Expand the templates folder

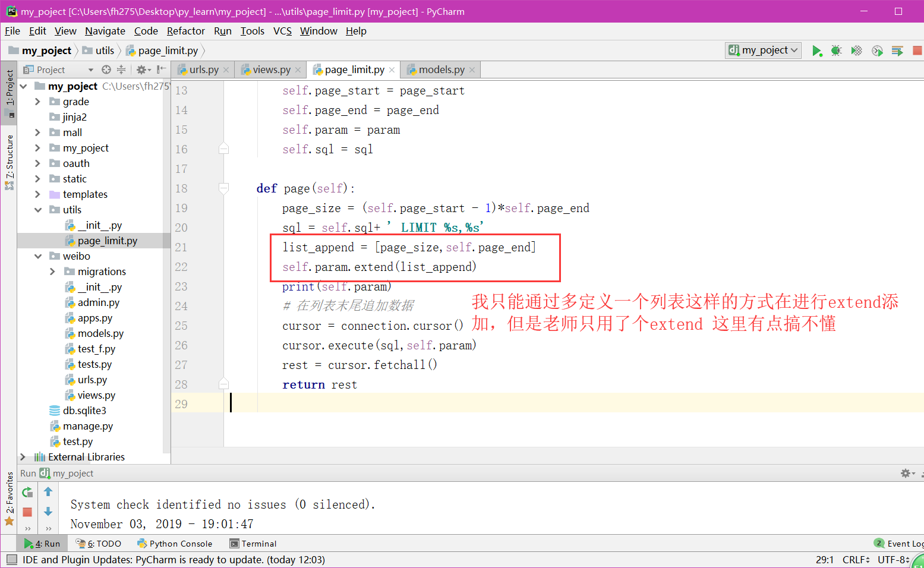click(x=37, y=195)
